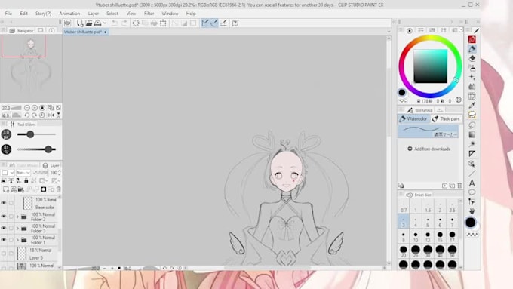Switch to the Vtuber shilluette.psd canvas tab
The height and width of the screenshot is (289, 513).
tap(85, 32)
